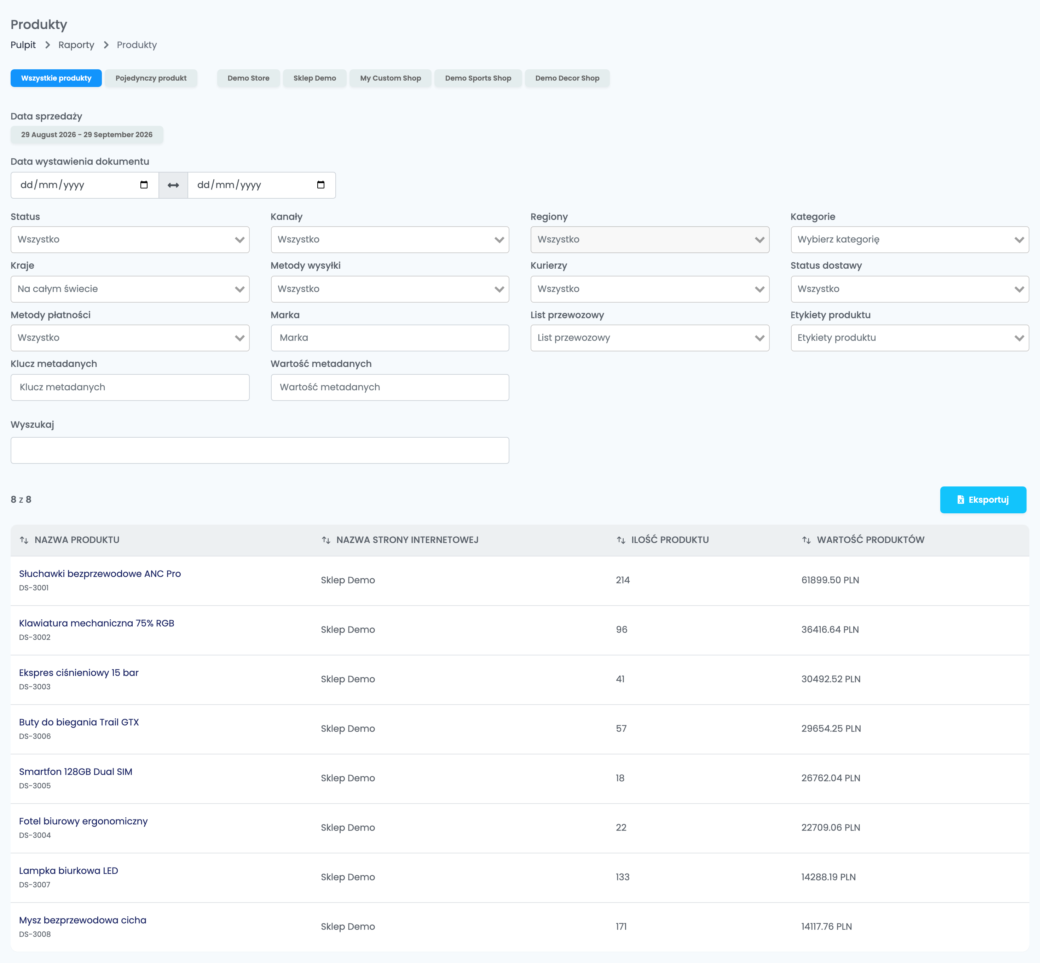This screenshot has width=1040, height=963.
Task: Expand the Metody wysyłki dropdown
Action: pyautogui.click(x=390, y=289)
